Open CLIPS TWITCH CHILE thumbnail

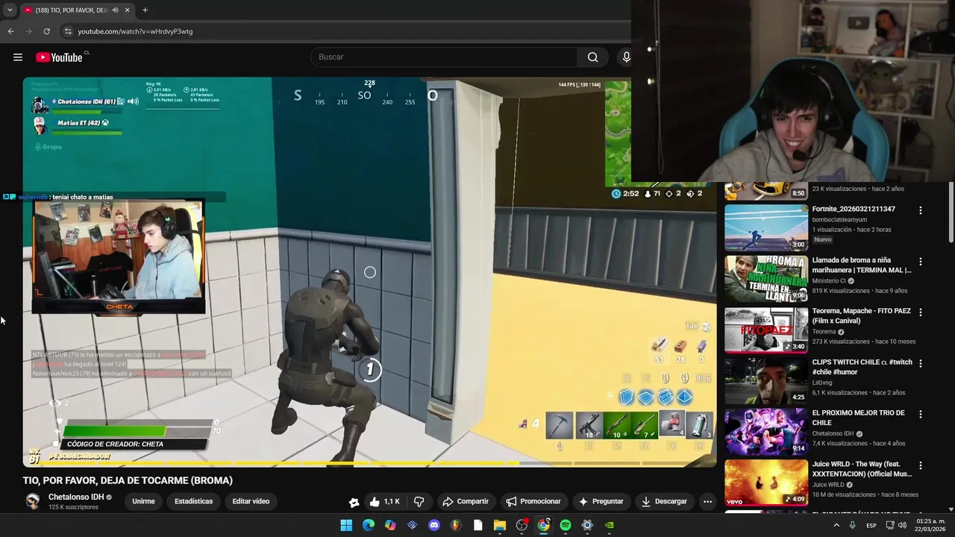pyautogui.click(x=766, y=380)
